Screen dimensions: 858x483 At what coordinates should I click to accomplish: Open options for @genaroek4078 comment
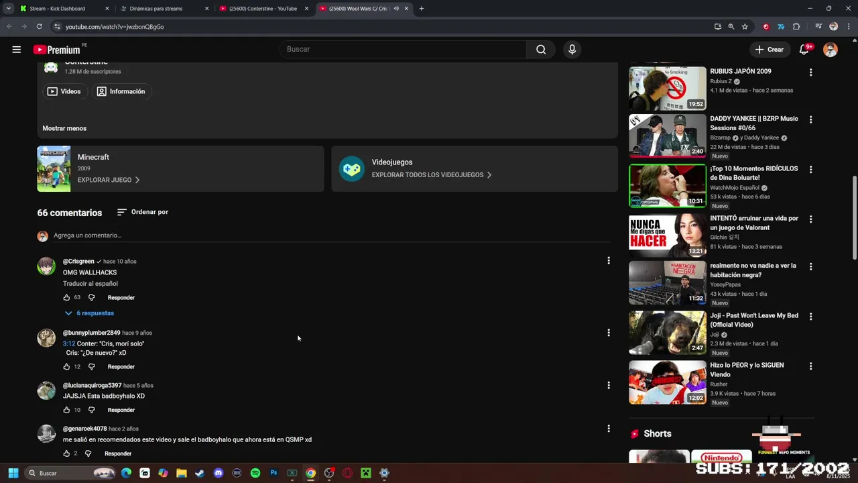click(x=609, y=429)
